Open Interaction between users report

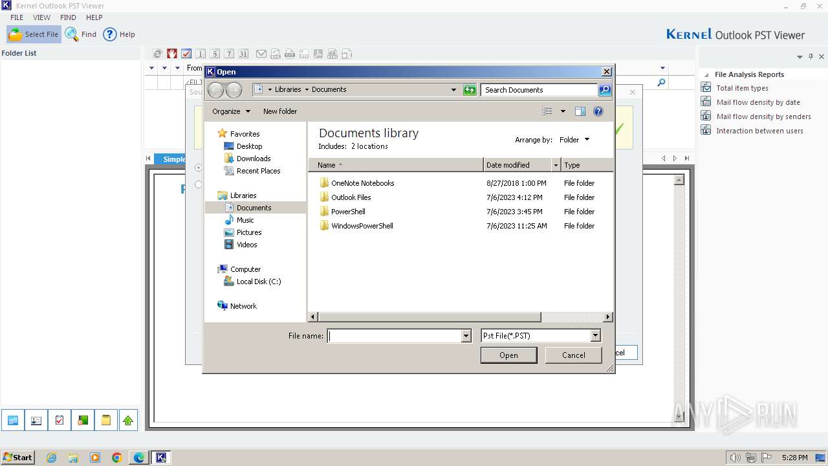click(x=759, y=131)
